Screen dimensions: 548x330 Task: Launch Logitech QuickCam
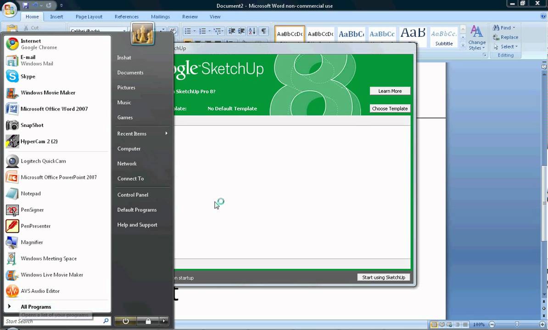[x=57, y=161]
